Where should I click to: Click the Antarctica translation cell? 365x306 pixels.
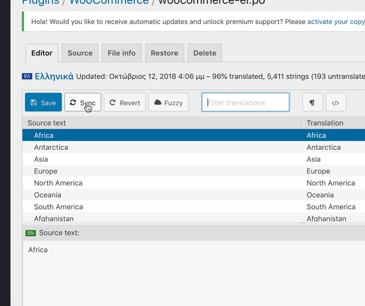(x=334, y=147)
